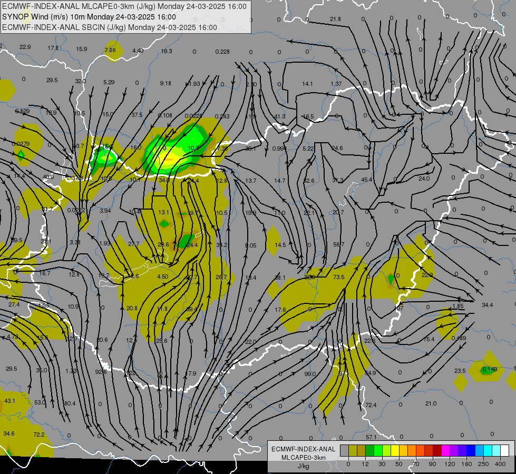Click the gray swatch in the MLCAPE legend

(x=345, y=450)
